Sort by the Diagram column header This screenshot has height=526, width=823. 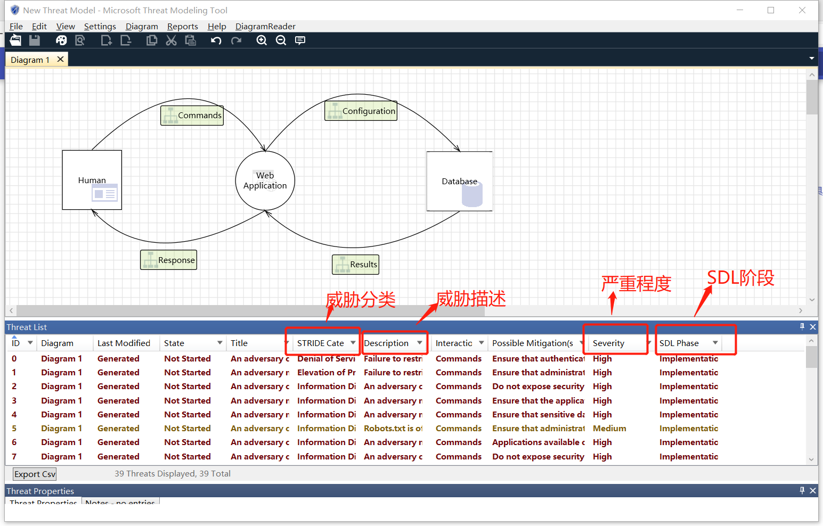pyautogui.click(x=57, y=343)
